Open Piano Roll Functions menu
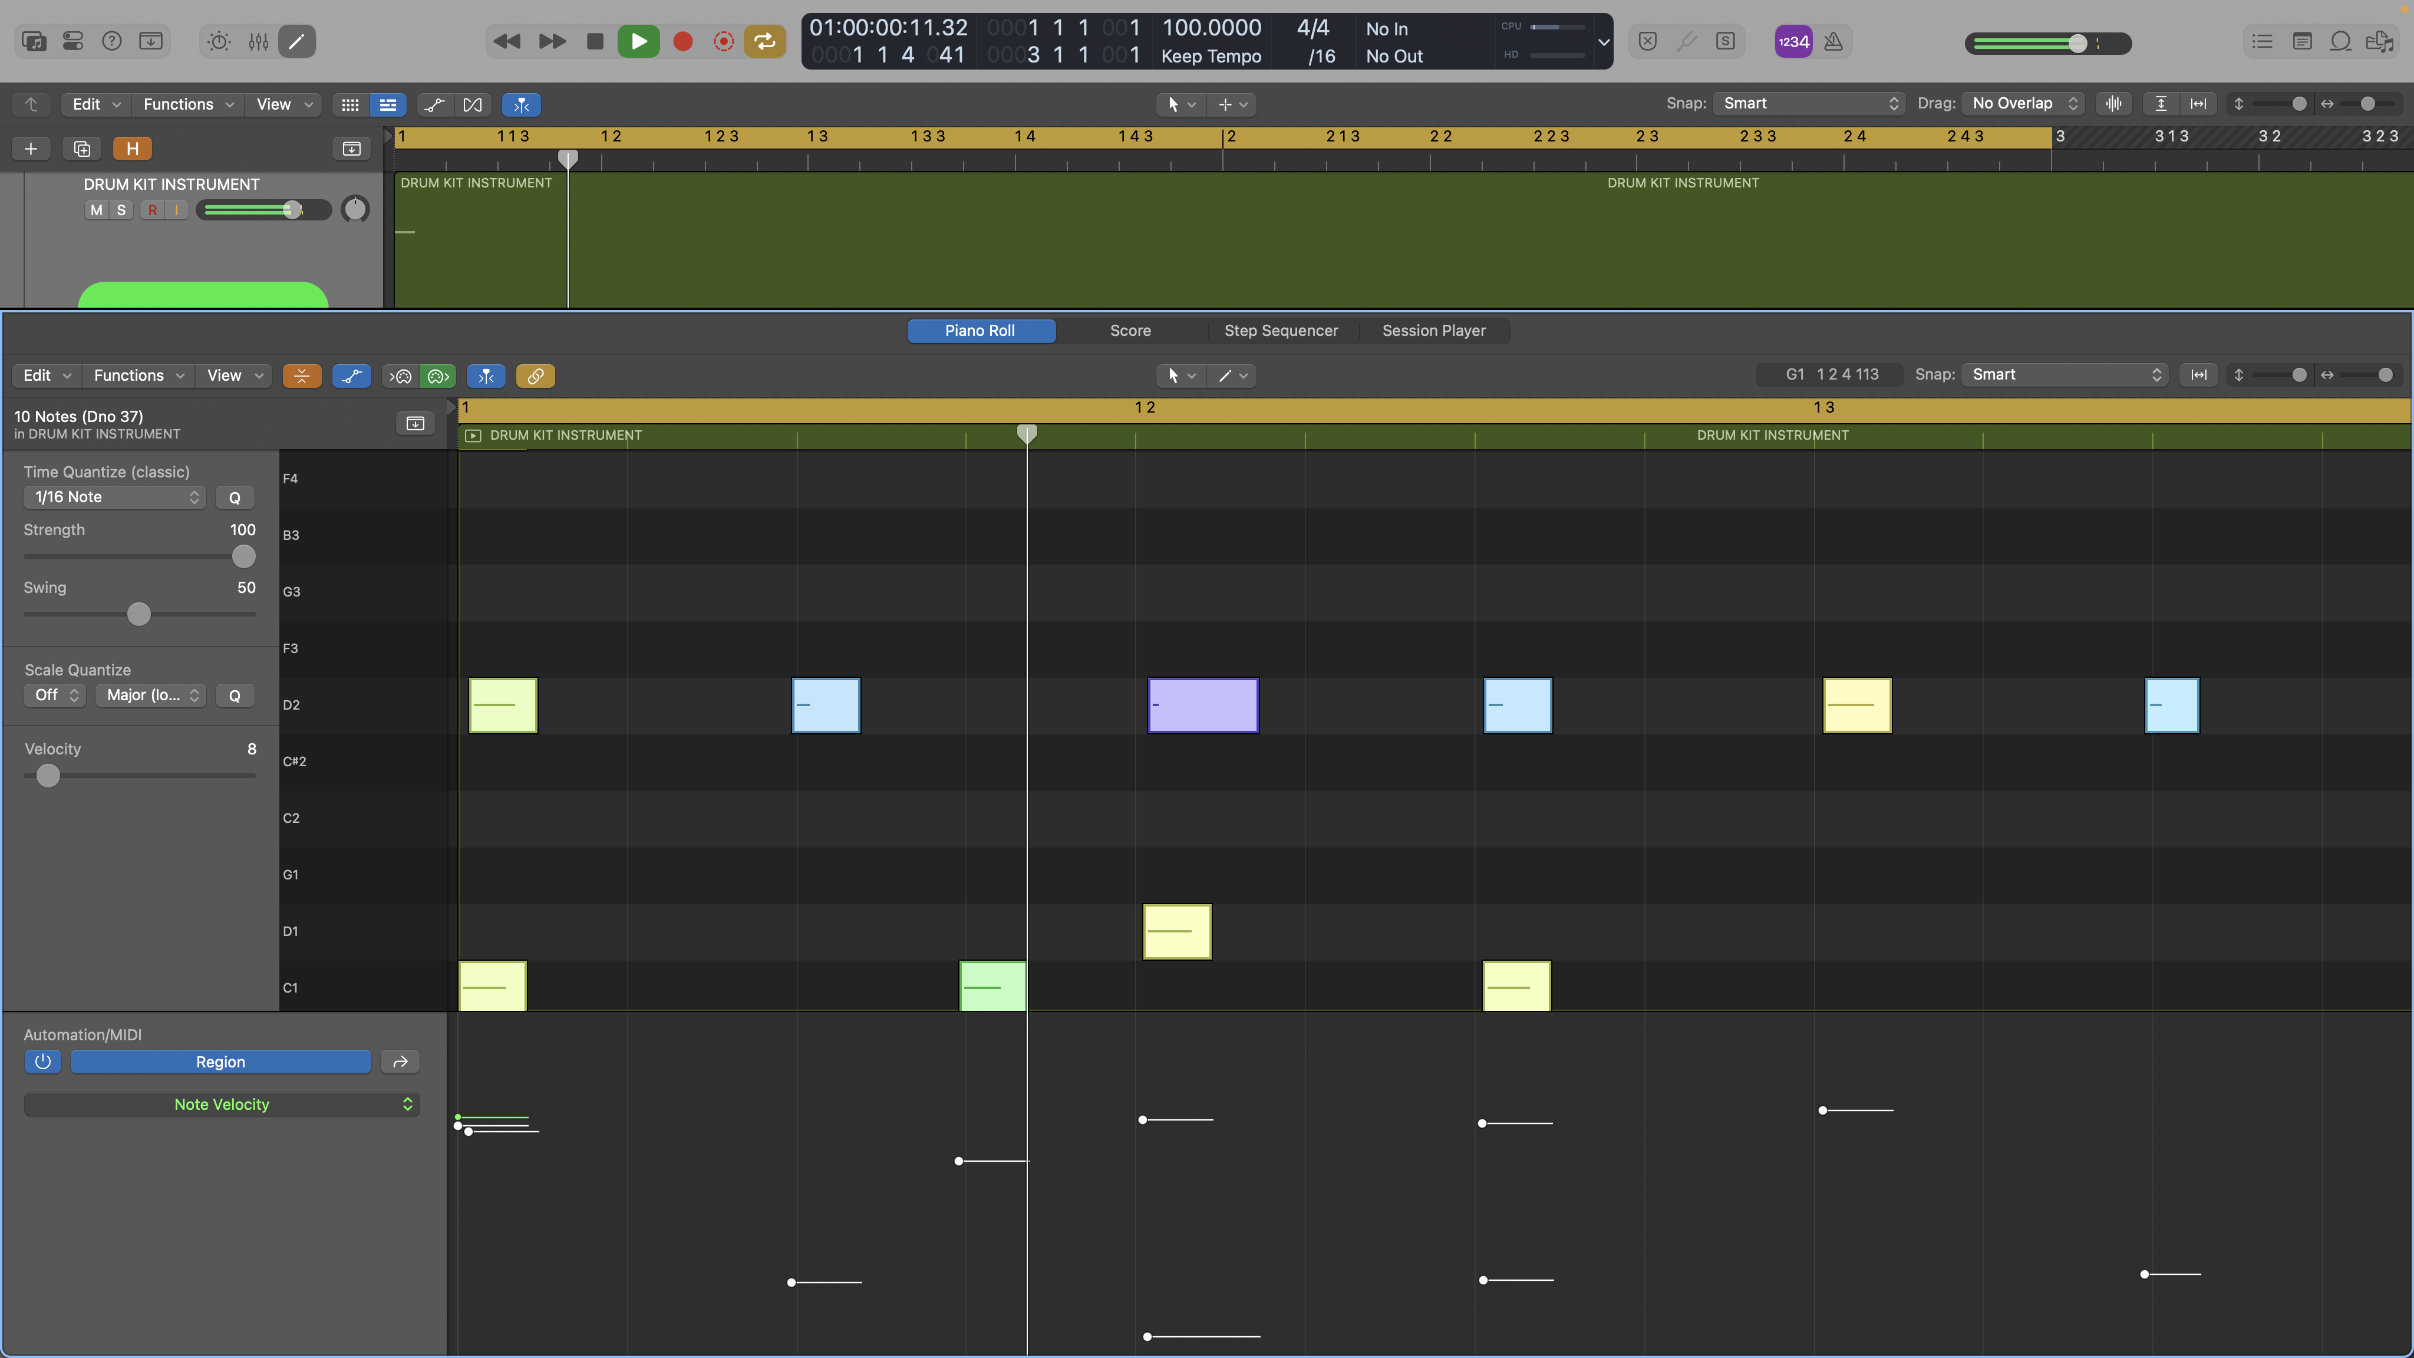 pos(138,375)
